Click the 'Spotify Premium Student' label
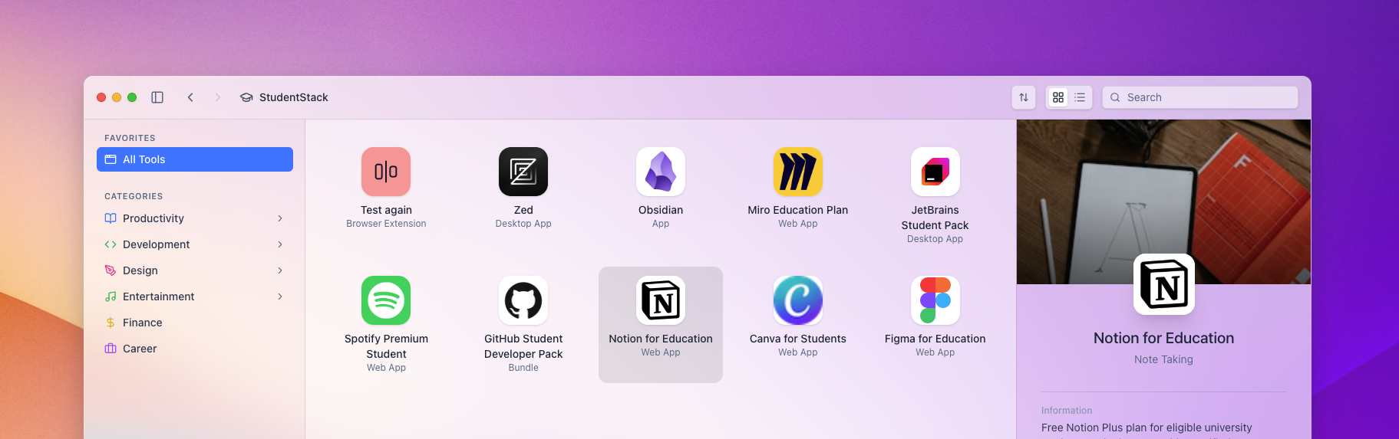The image size is (1399, 439). tap(386, 346)
